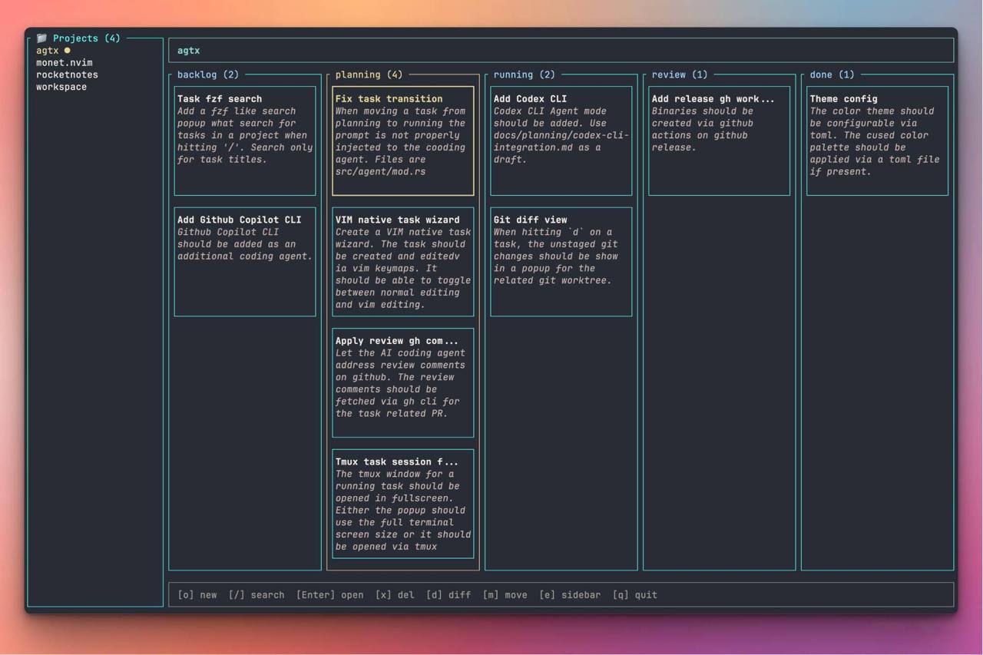
Task: Open the workspace project in sidebar
Action: point(61,87)
